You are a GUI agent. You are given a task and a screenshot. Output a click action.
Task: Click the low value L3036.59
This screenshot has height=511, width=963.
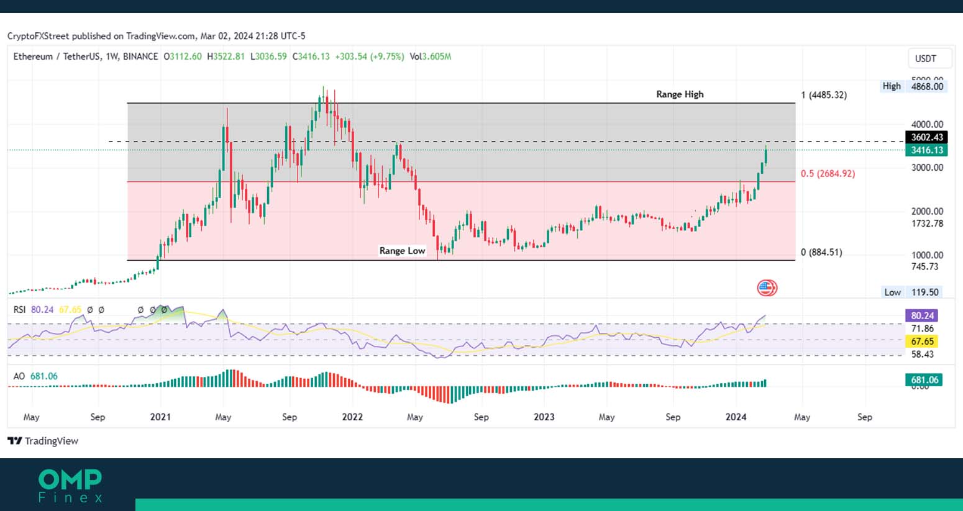pyautogui.click(x=268, y=57)
